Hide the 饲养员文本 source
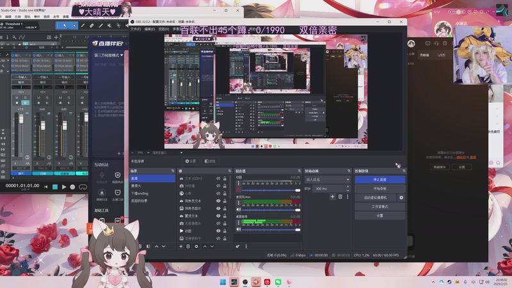 pos(218,201)
